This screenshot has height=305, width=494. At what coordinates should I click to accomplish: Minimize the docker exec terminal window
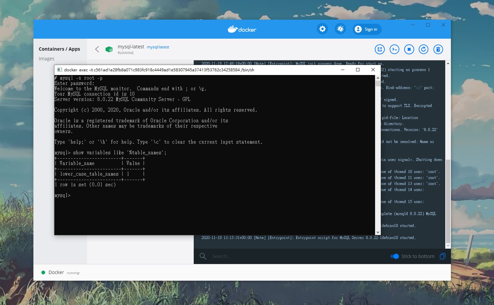(342, 70)
